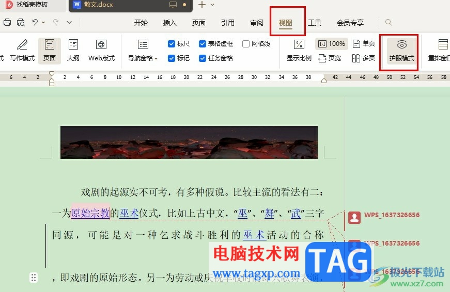Open the 会员专享 tab
The height and width of the screenshot is (292, 450).
[x=350, y=23]
